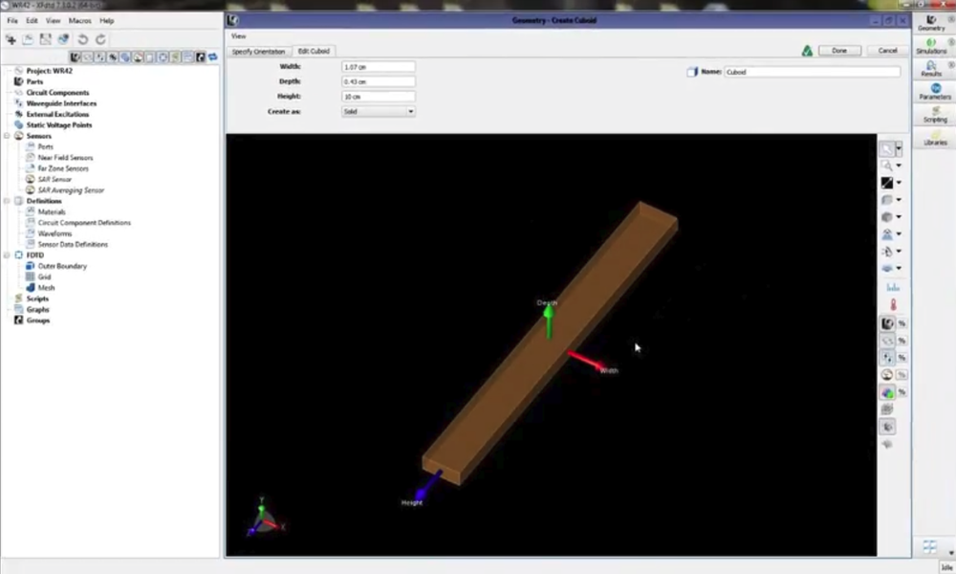
Task: Toggle the up-down arrows visibility button in view toolbar
Action: (887, 358)
